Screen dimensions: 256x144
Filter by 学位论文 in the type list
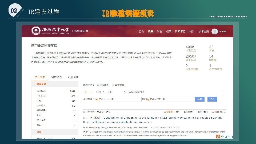click(x=56, y=96)
